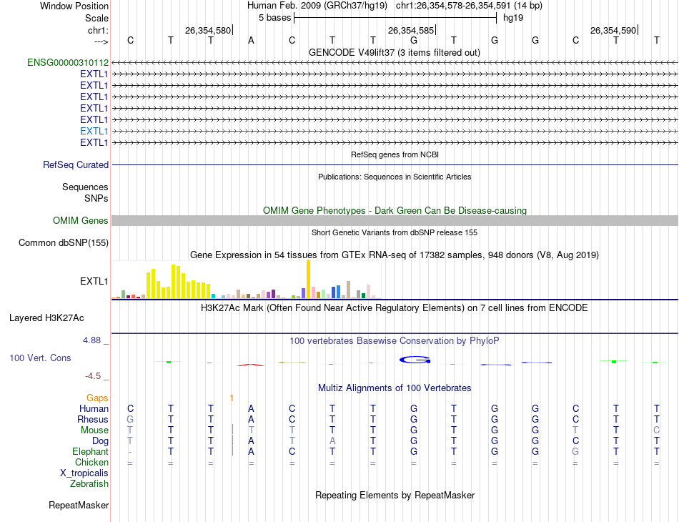
Task: Open '100 vertebrates Basewise Conservation by PhyloP' title
Action: [395, 341]
